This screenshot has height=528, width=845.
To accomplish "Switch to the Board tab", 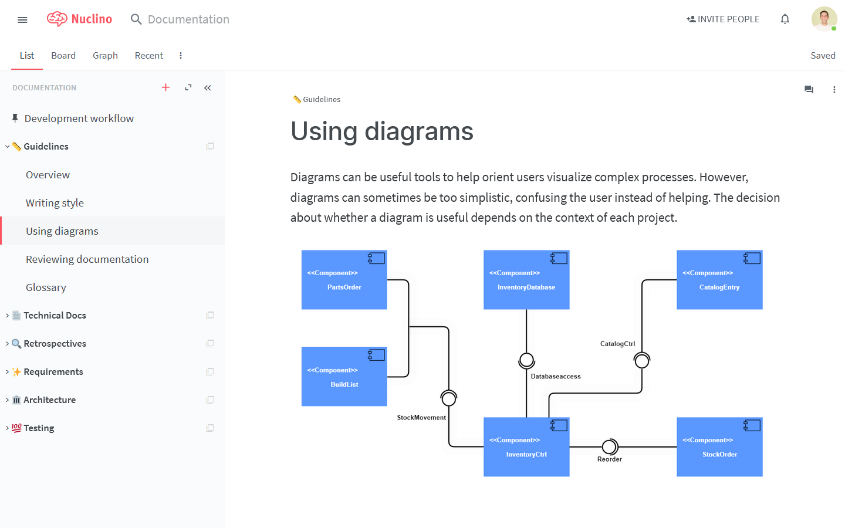I will (x=63, y=55).
